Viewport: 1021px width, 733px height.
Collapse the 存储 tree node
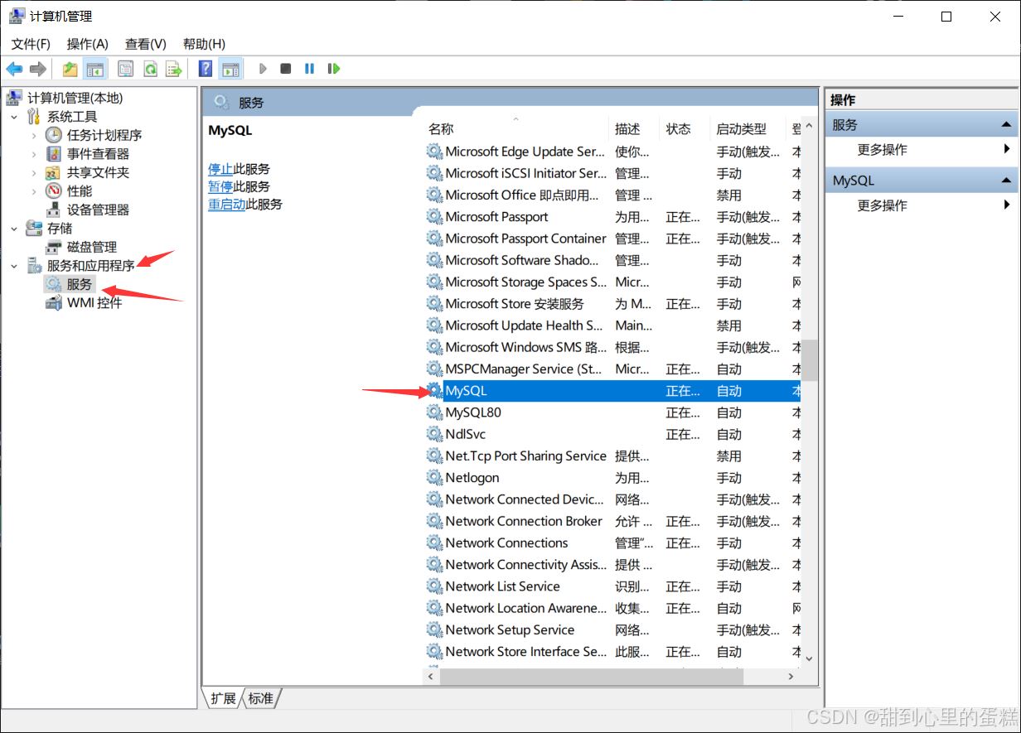pos(14,229)
